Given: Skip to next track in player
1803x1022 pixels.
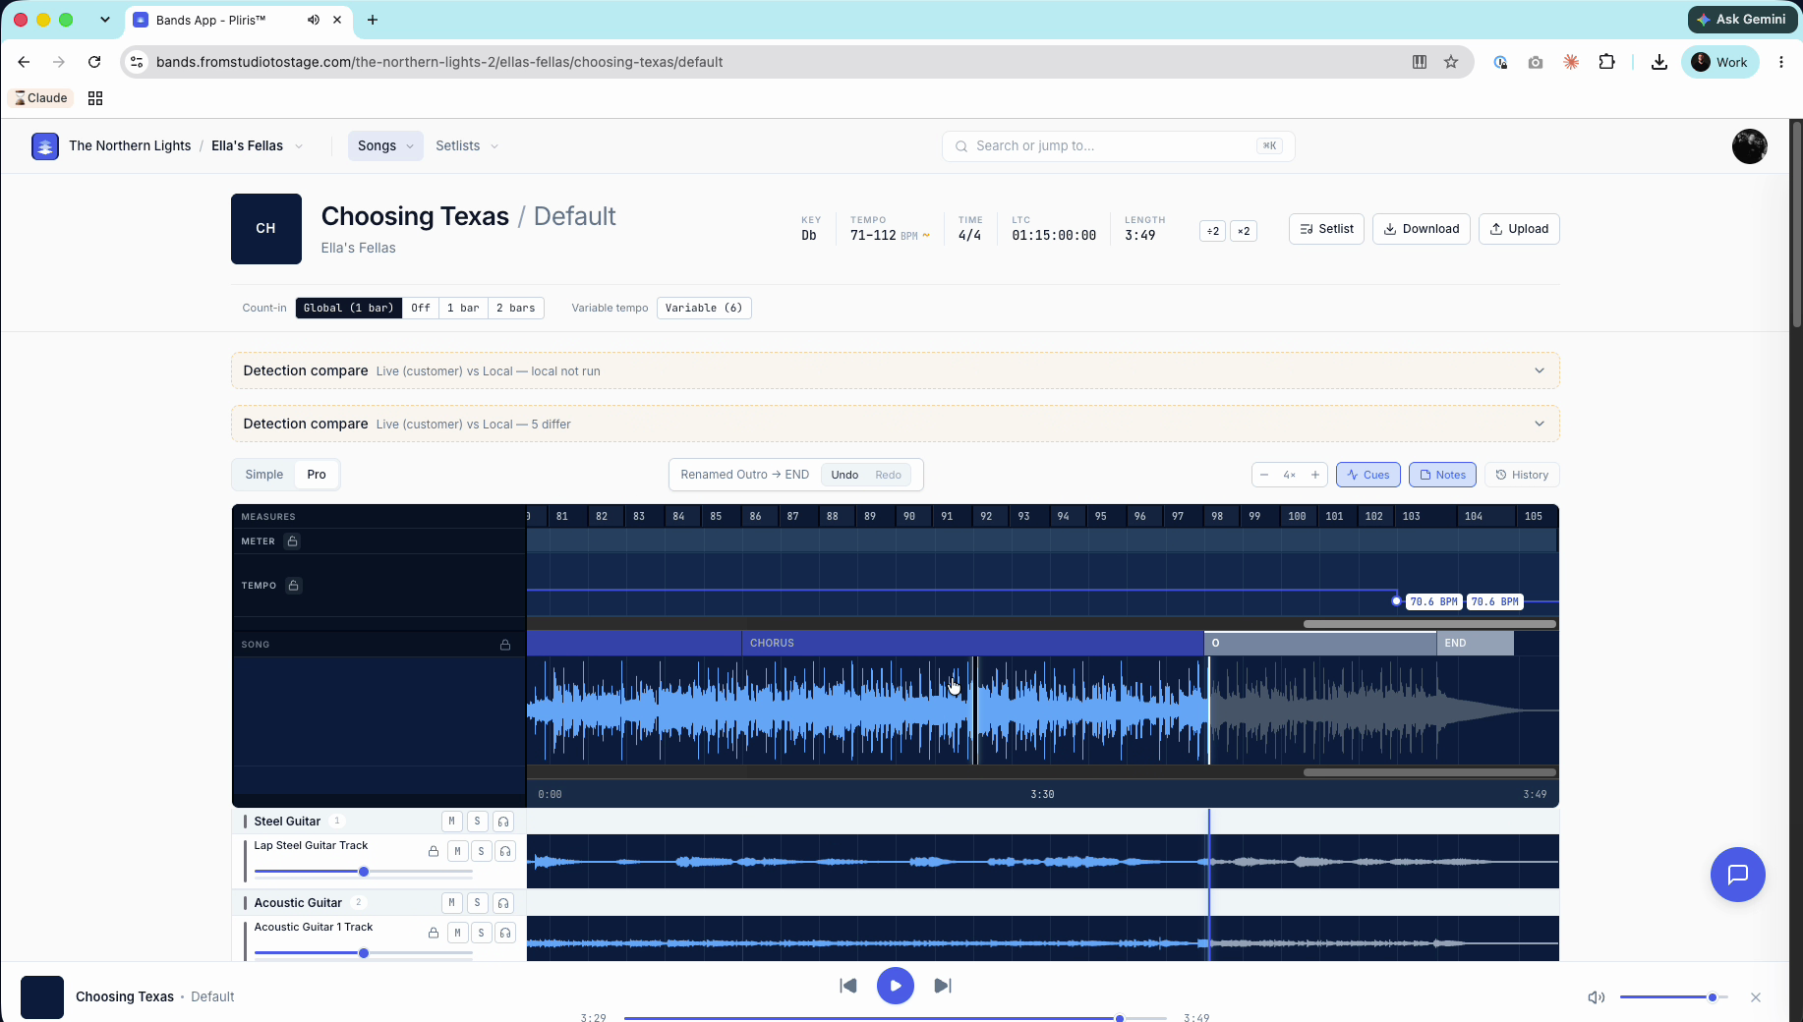Looking at the screenshot, I should (x=943, y=986).
